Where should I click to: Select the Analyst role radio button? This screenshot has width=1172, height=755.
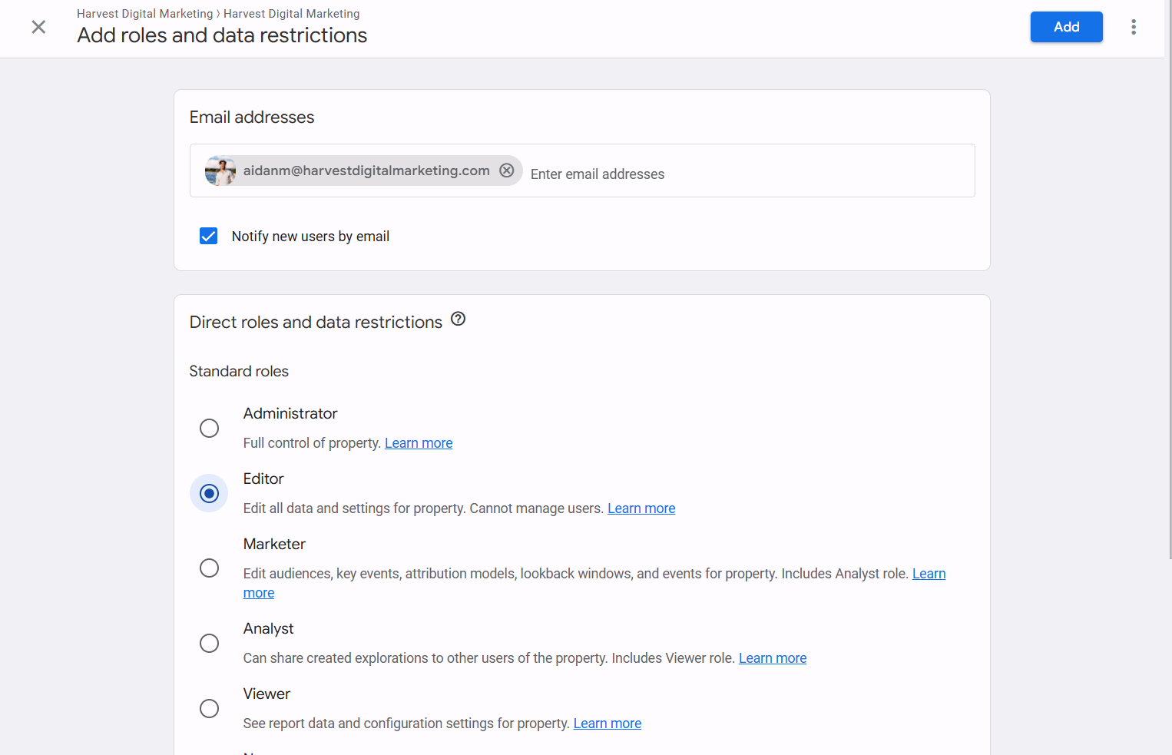coord(209,643)
